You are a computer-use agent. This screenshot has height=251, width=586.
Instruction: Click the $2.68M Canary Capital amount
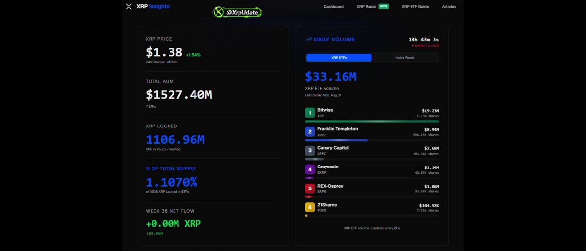pos(432,148)
